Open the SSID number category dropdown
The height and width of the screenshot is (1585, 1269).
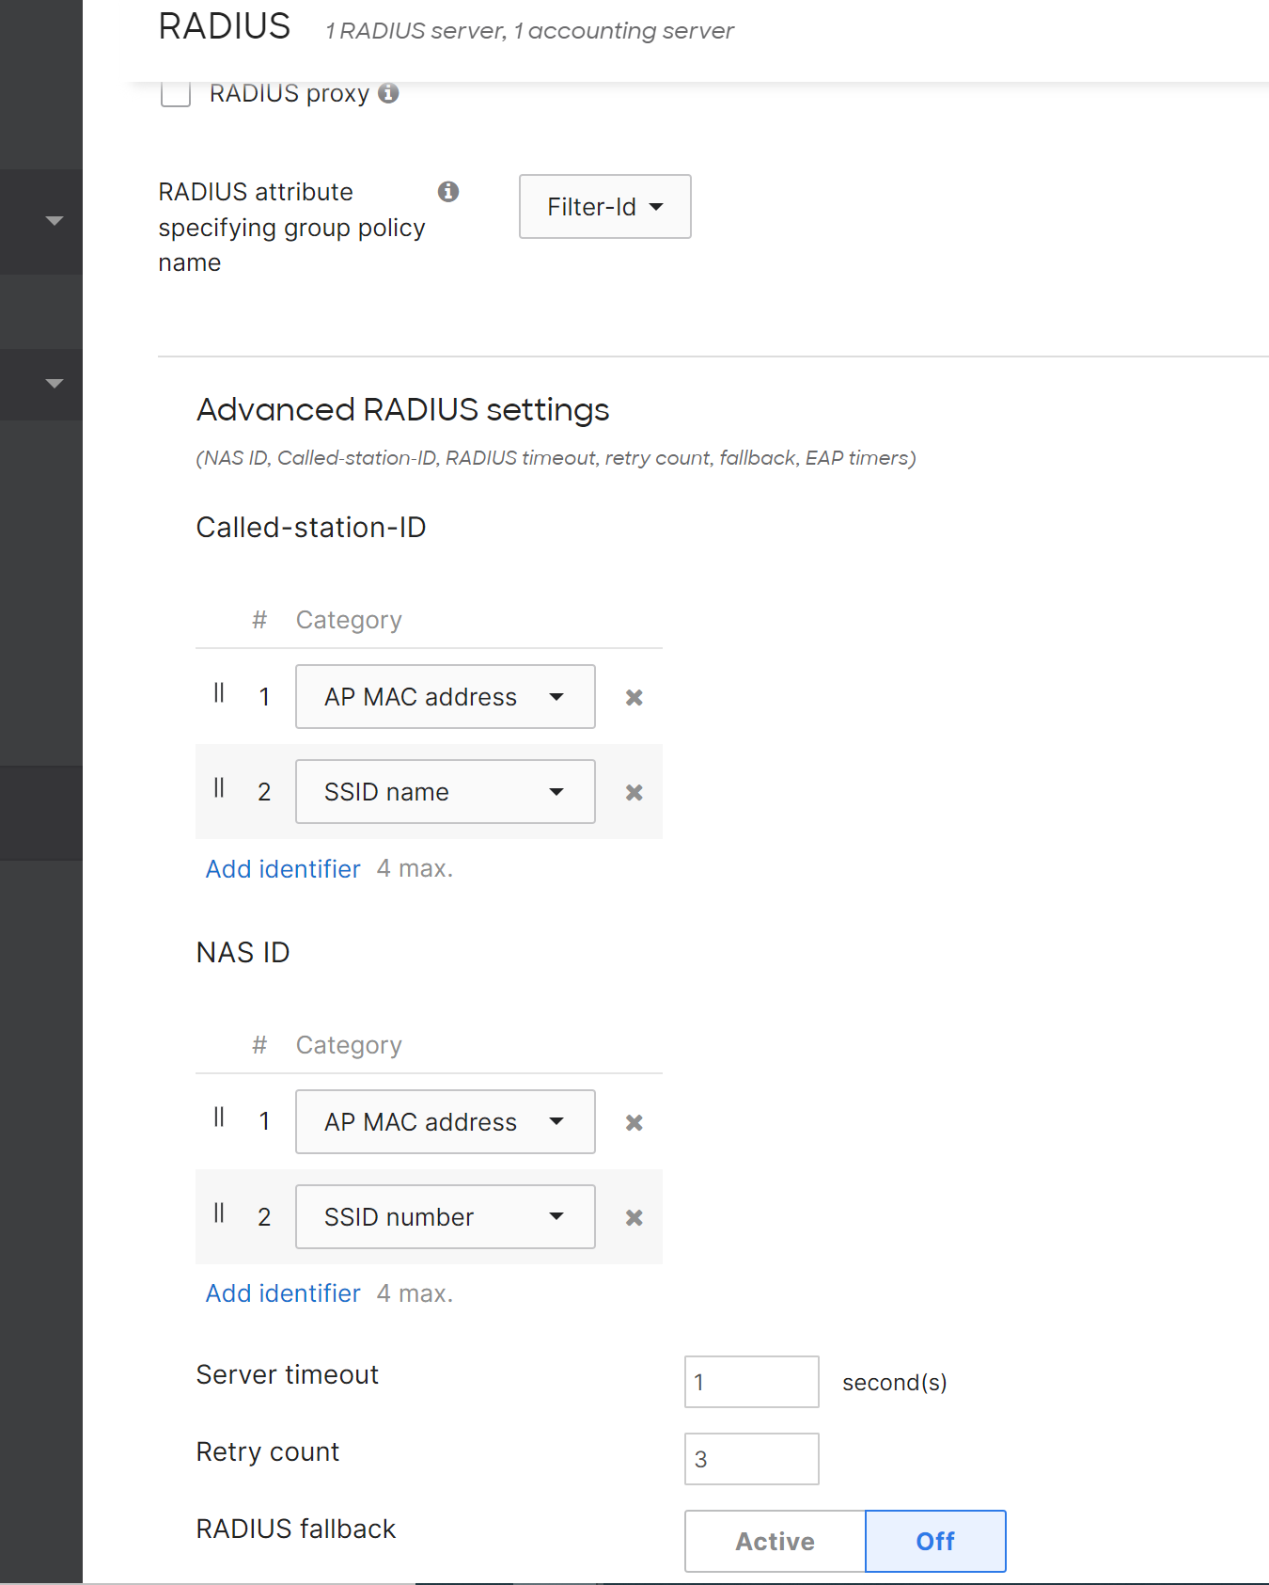click(445, 1217)
